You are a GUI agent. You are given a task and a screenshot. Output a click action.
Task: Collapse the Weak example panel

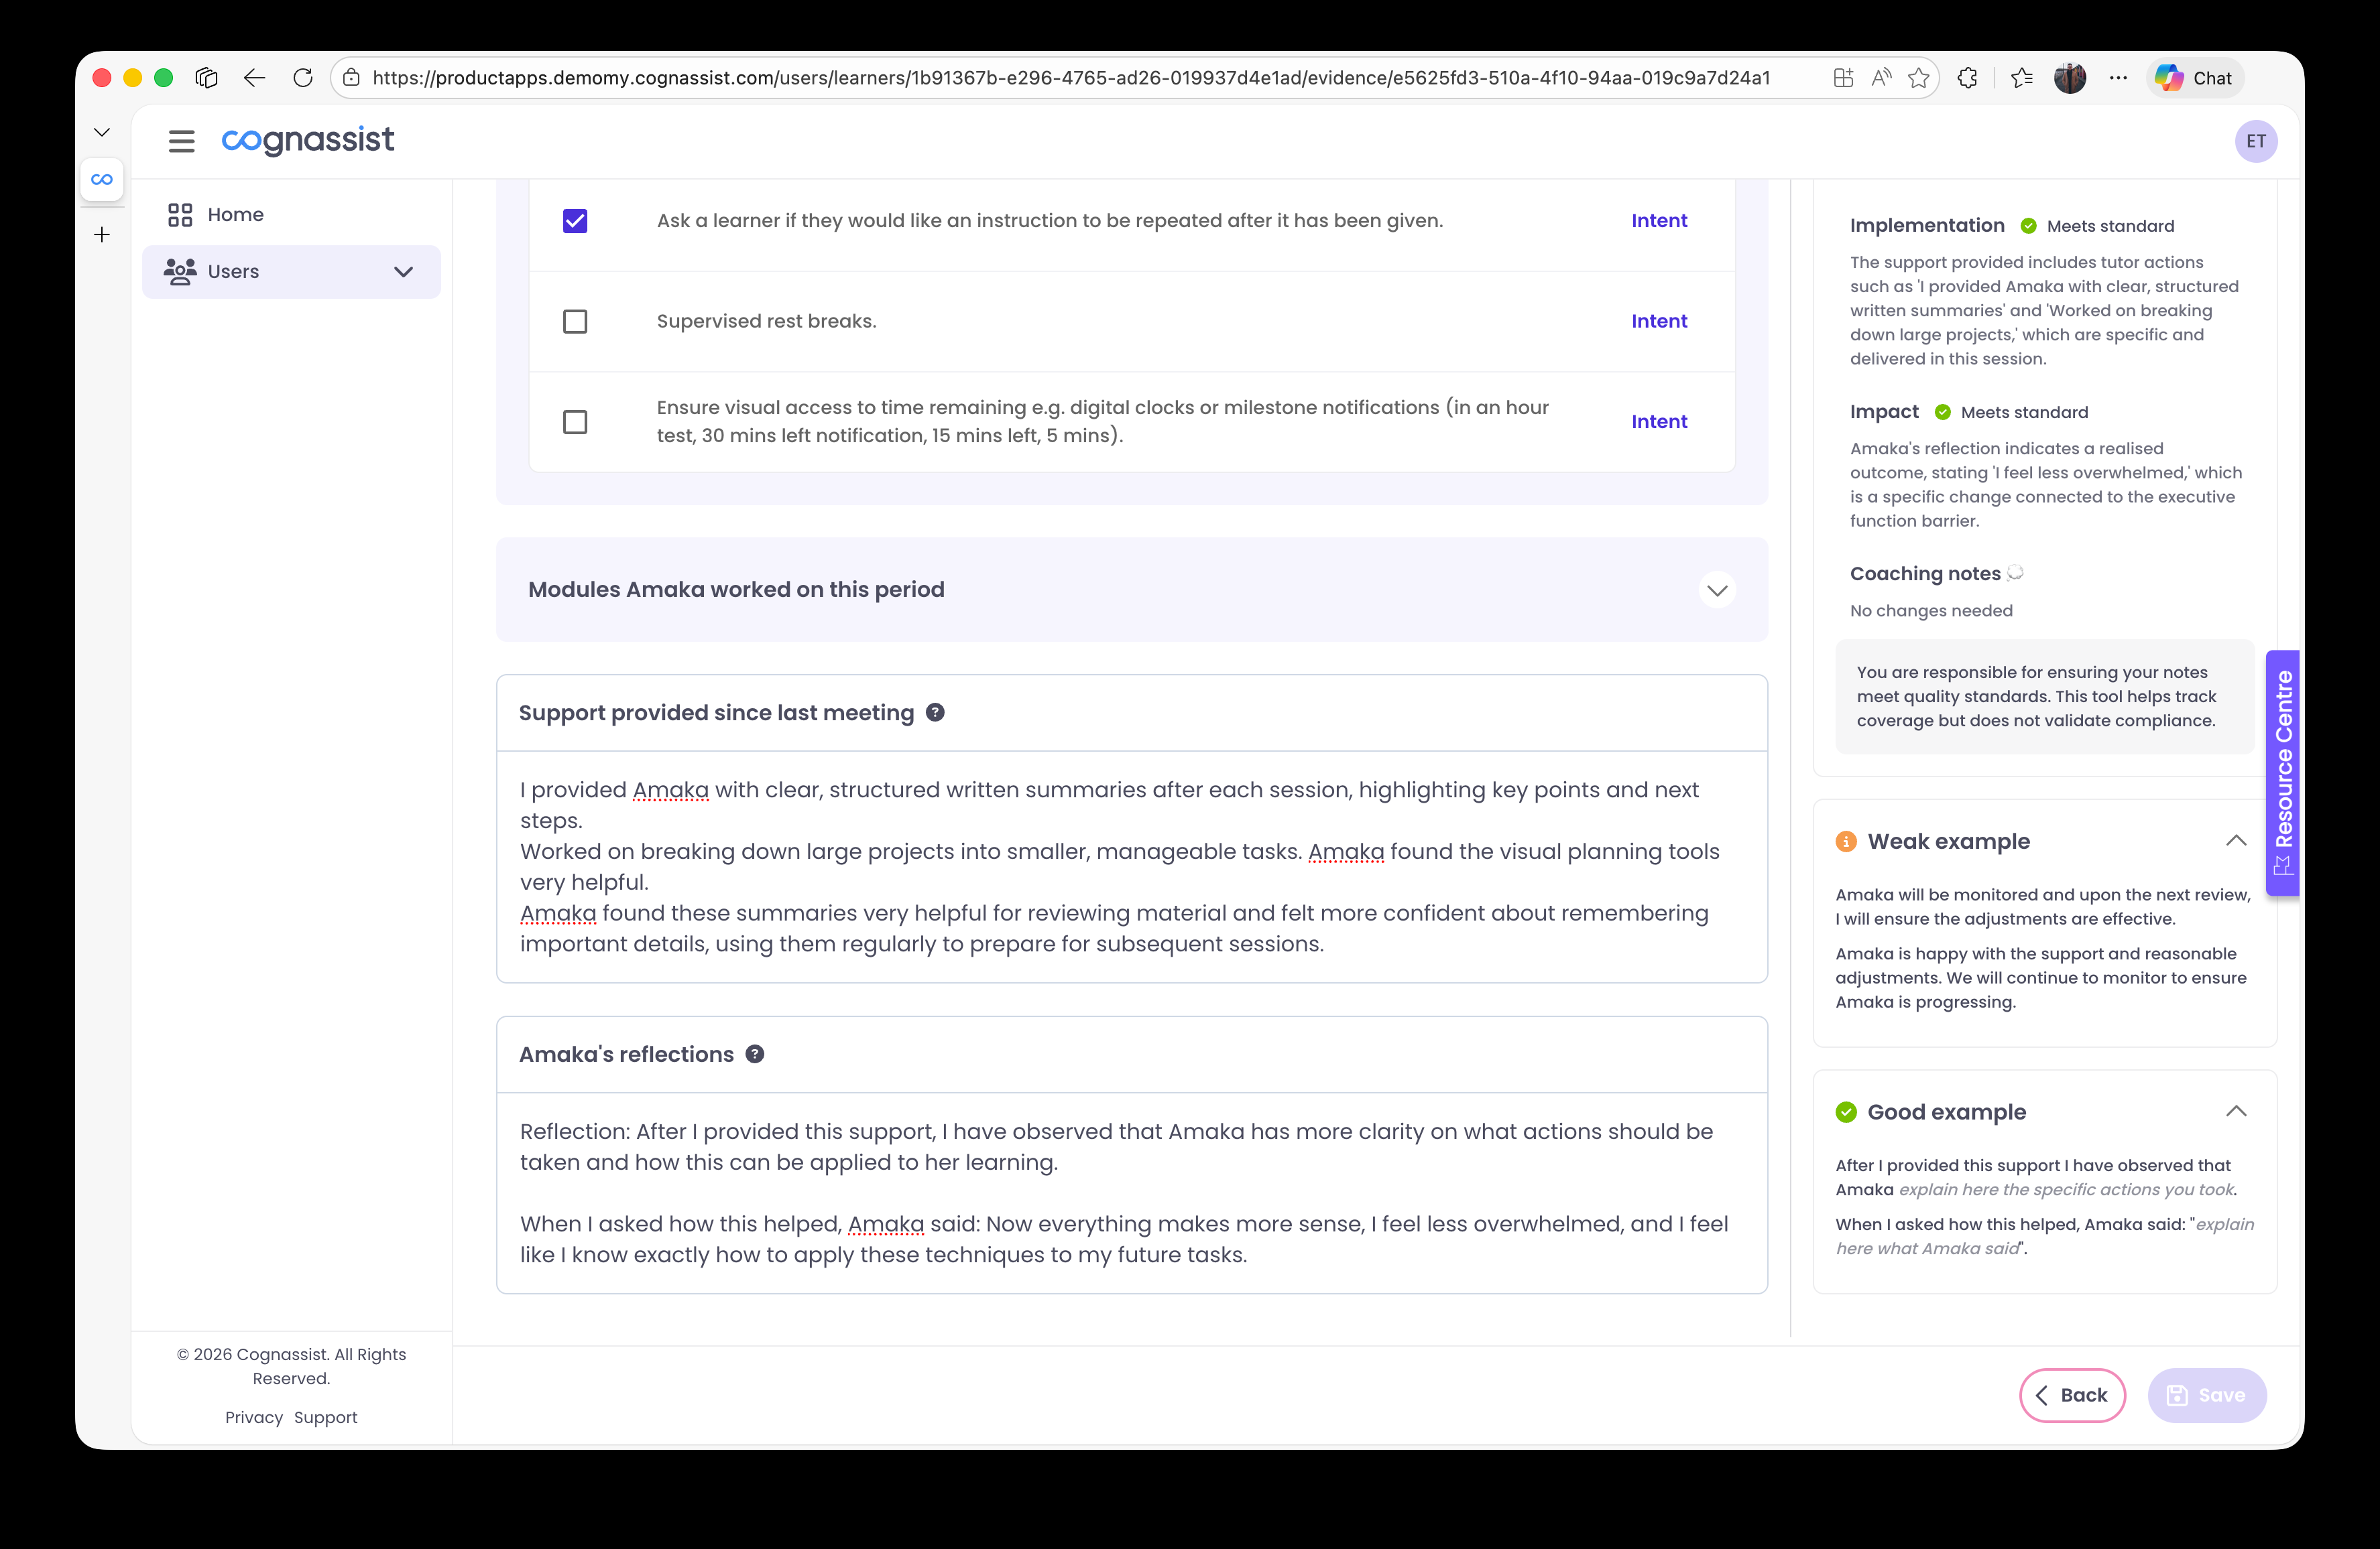2236,840
